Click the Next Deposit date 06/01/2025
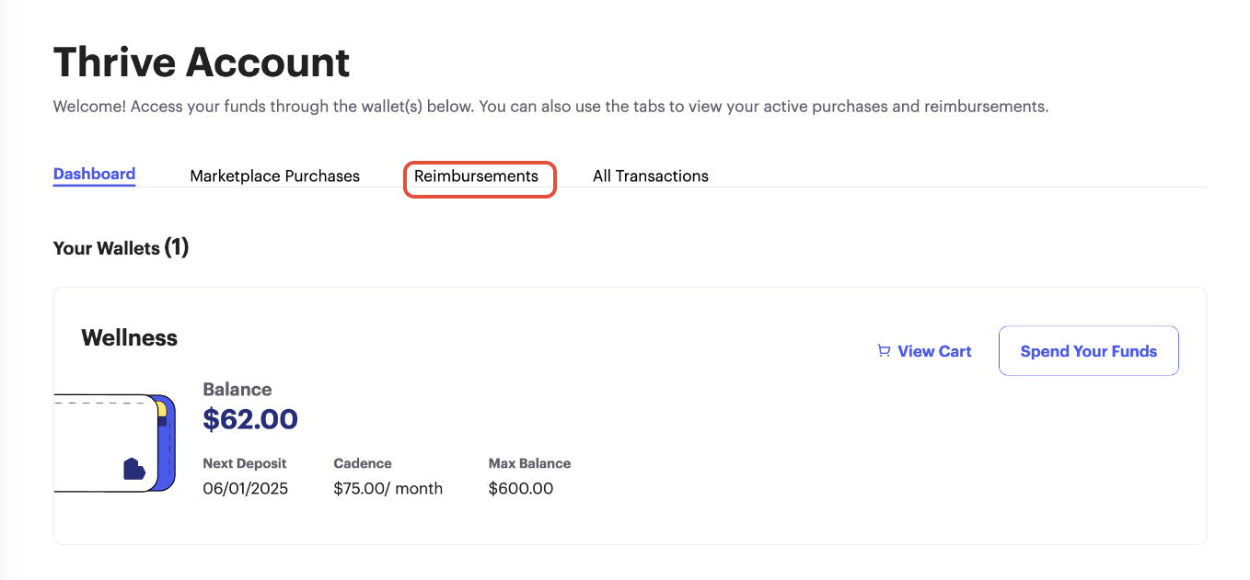The width and height of the screenshot is (1250, 580). point(245,488)
